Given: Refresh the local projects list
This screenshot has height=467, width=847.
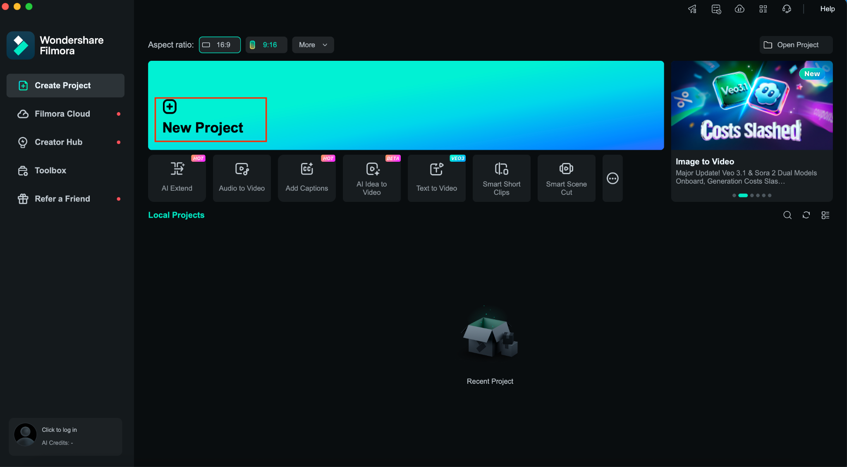Looking at the screenshot, I should click(x=806, y=215).
